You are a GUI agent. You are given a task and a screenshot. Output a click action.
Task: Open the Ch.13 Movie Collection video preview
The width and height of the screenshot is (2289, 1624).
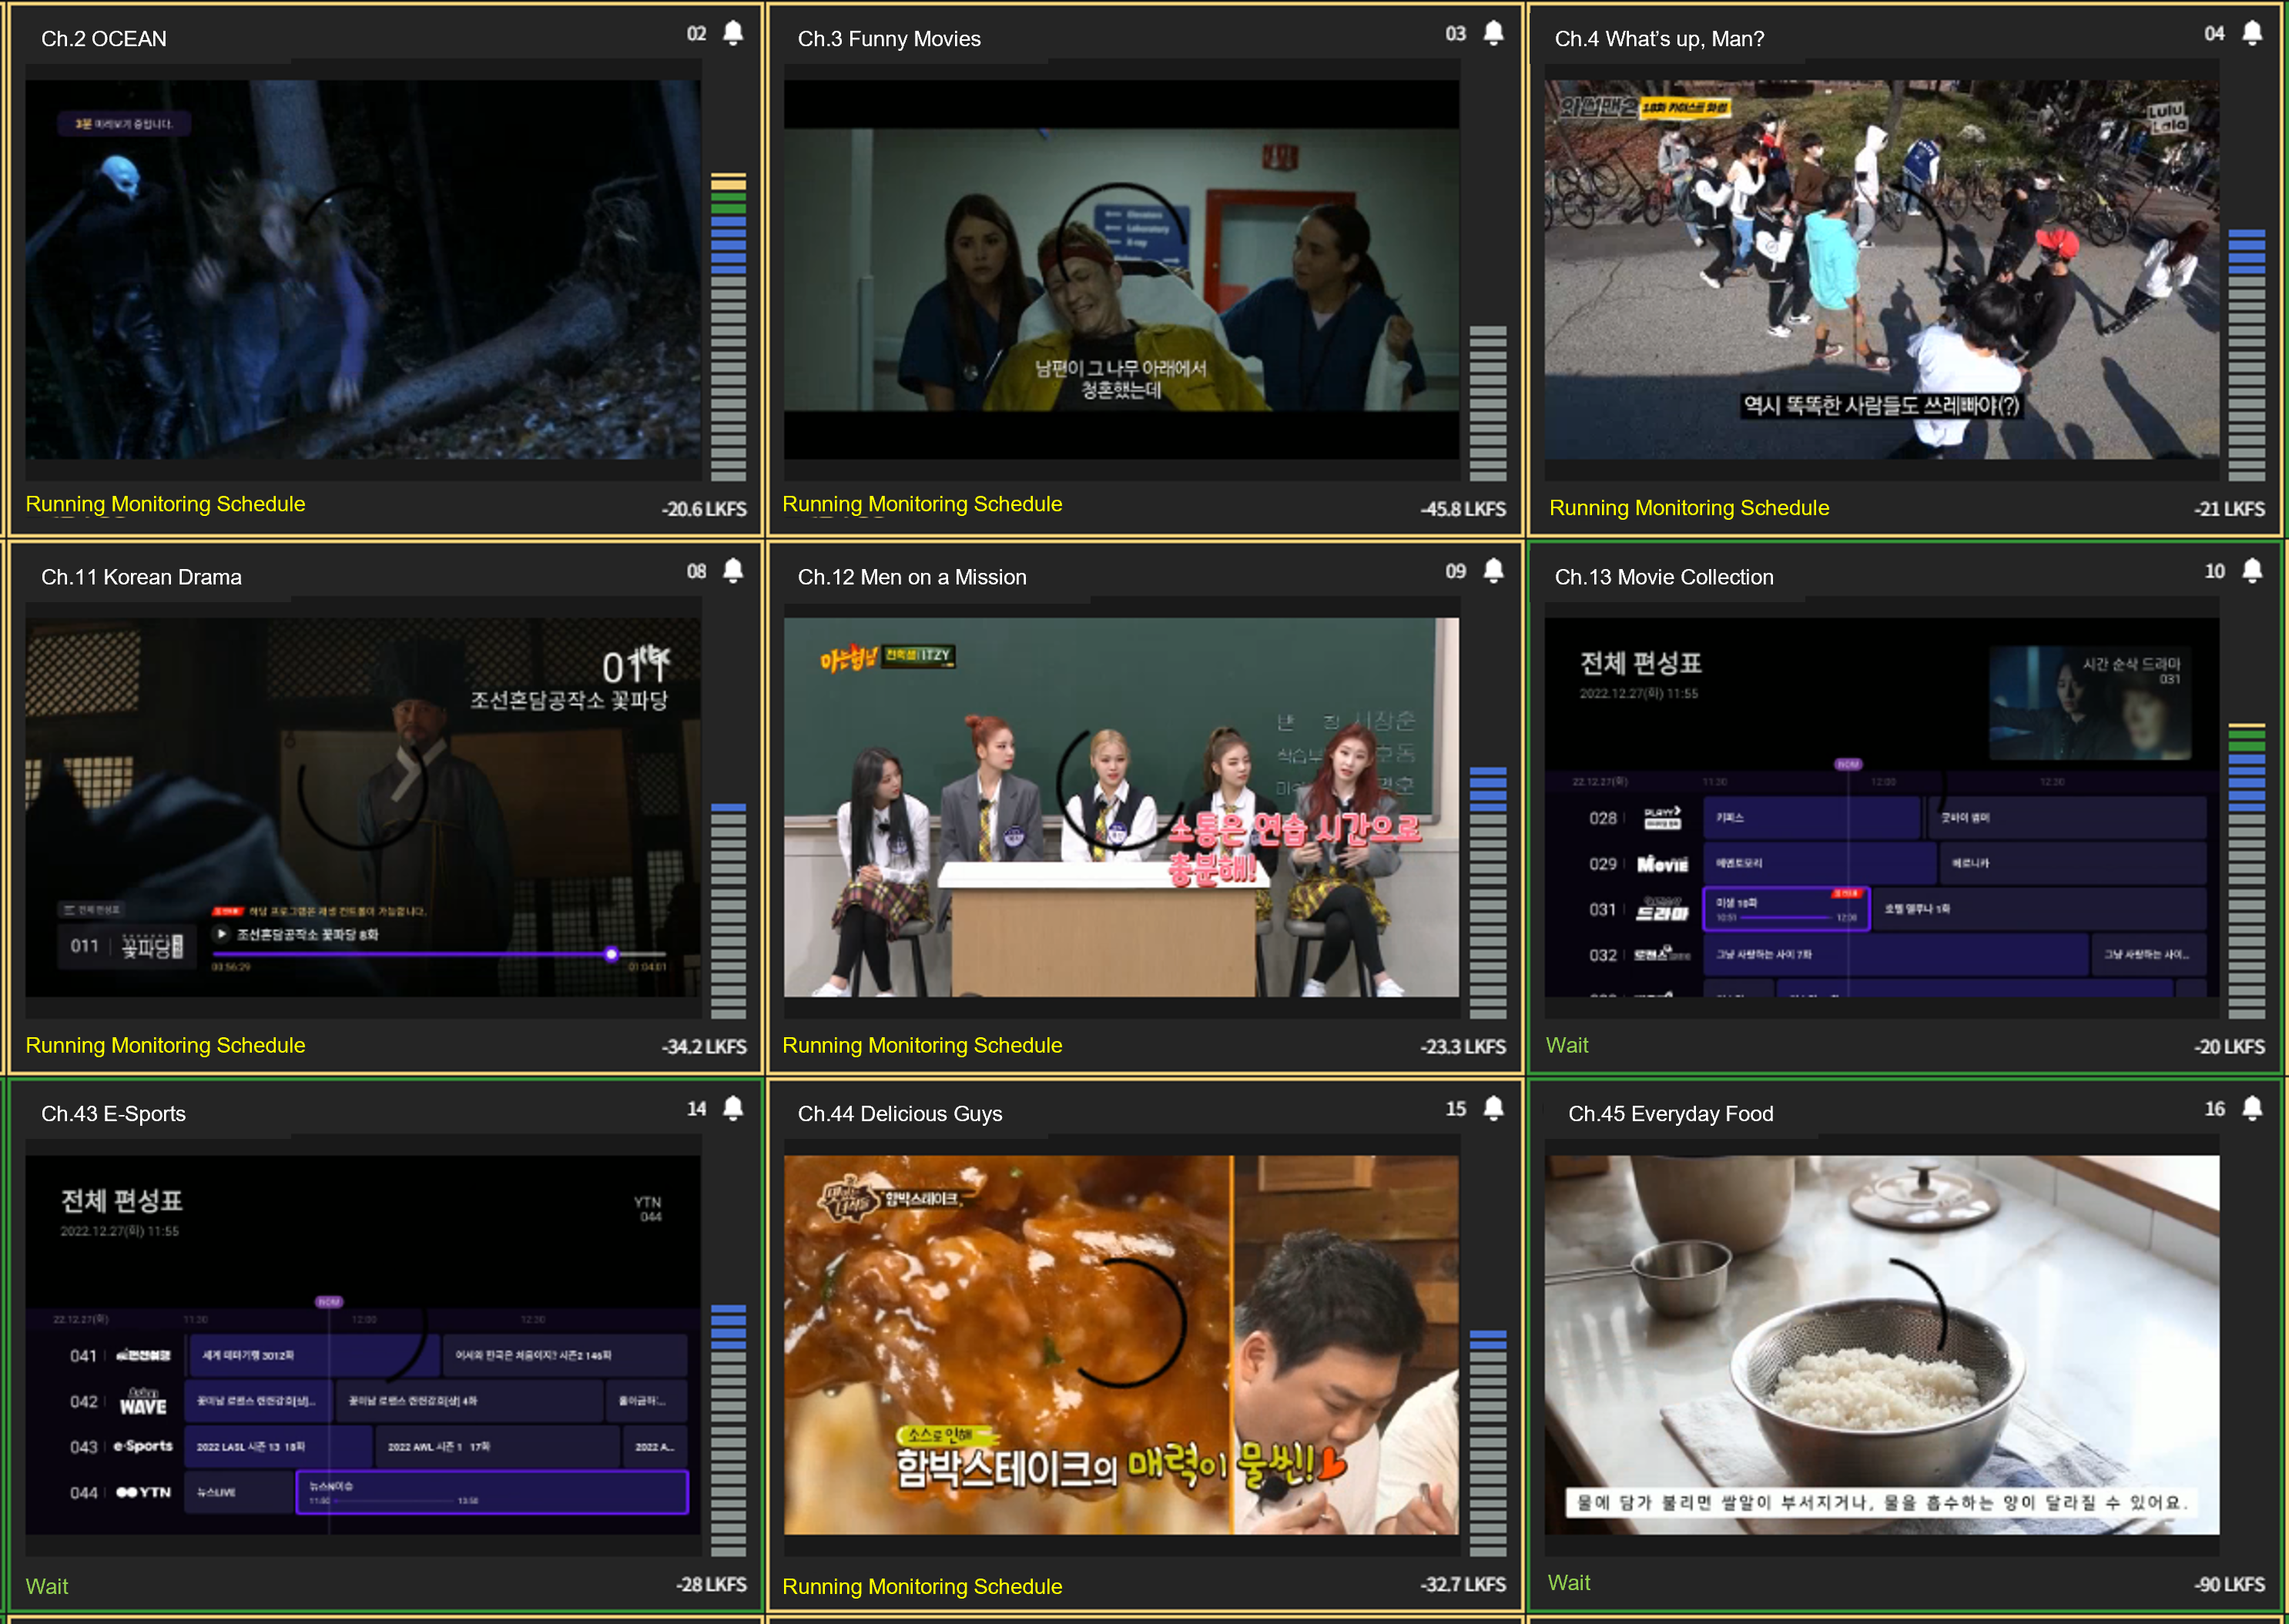[x=1881, y=807]
